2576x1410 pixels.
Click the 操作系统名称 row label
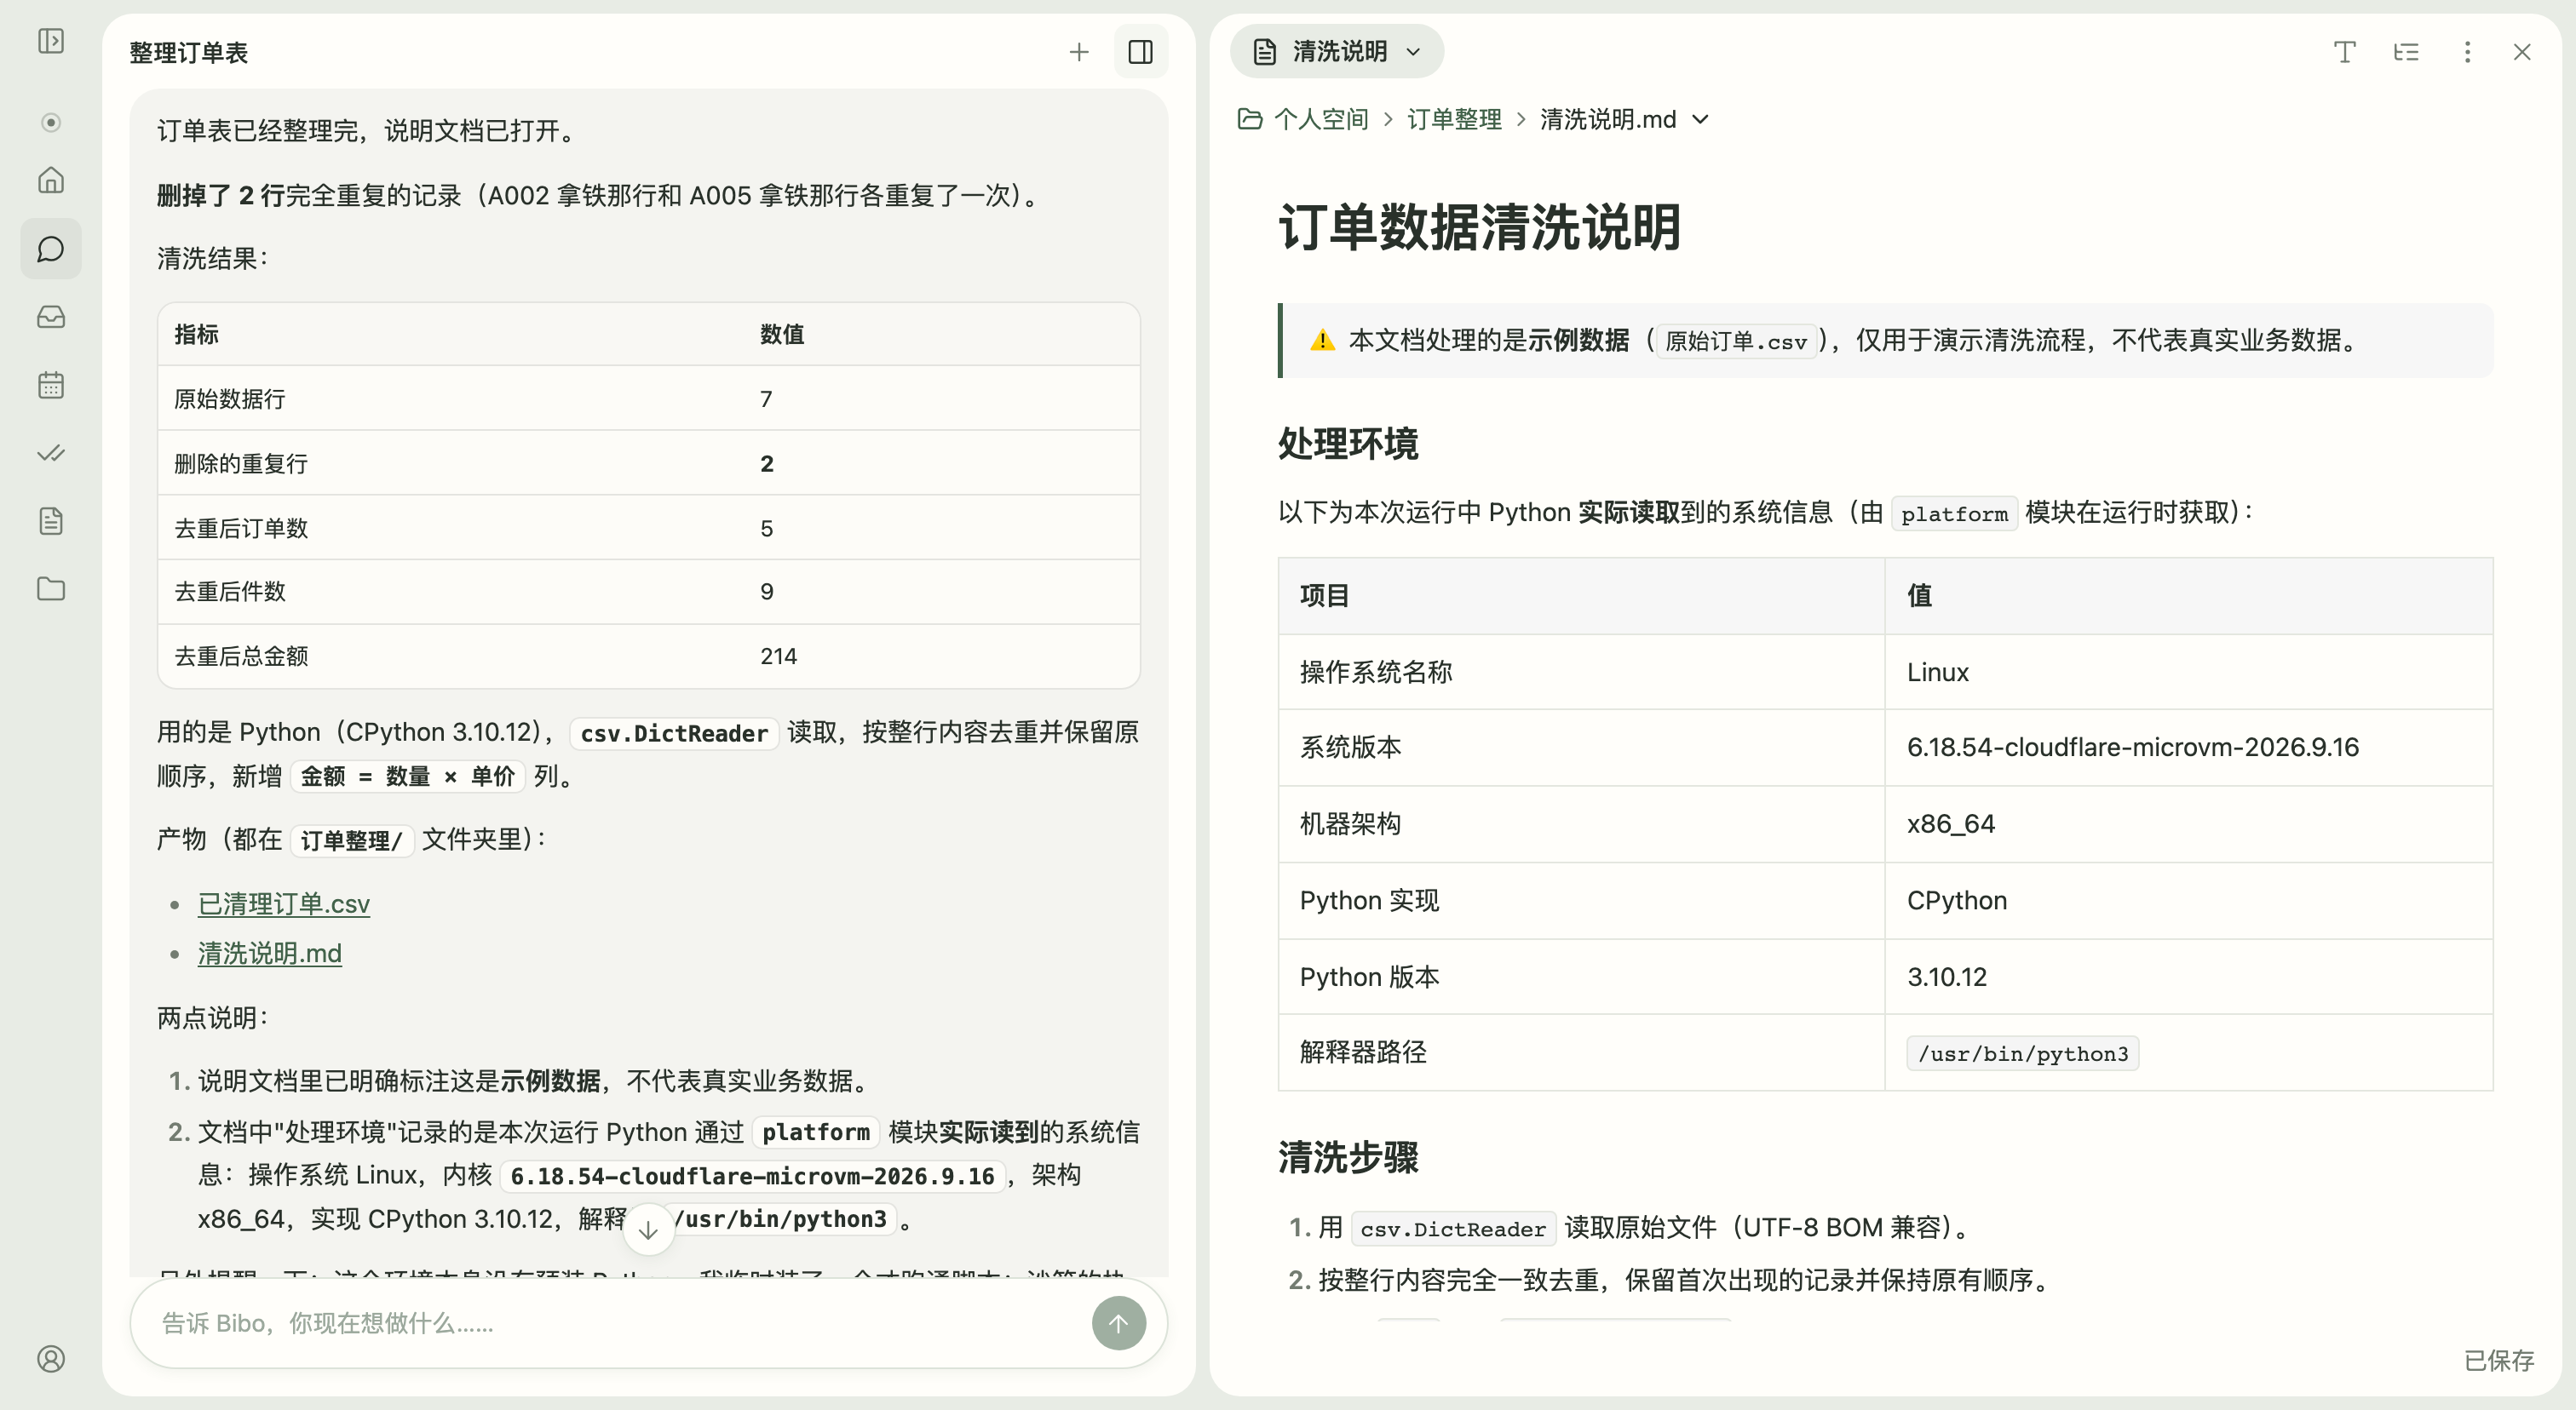pyautogui.click(x=1375, y=673)
